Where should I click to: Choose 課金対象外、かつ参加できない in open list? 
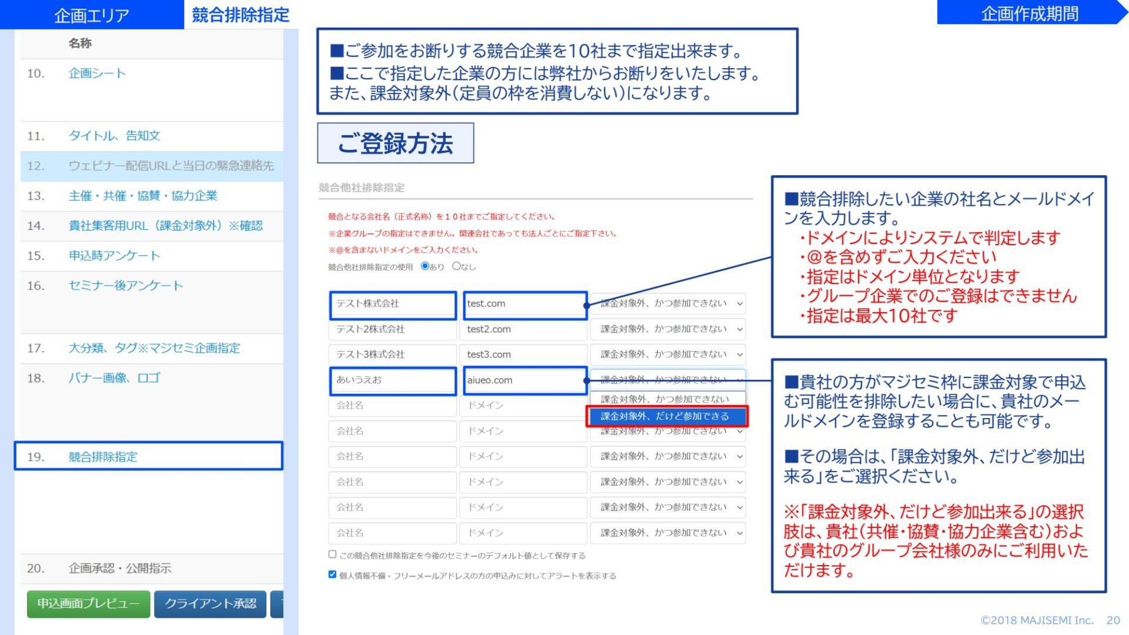pyautogui.click(x=664, y=399)
